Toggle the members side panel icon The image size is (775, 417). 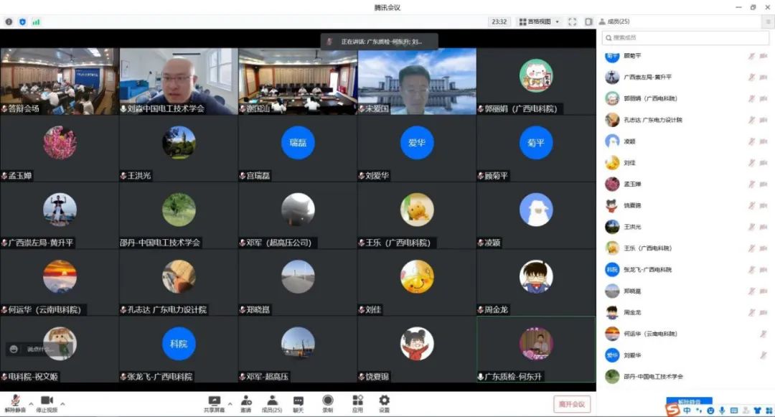[x=588, y=22]
